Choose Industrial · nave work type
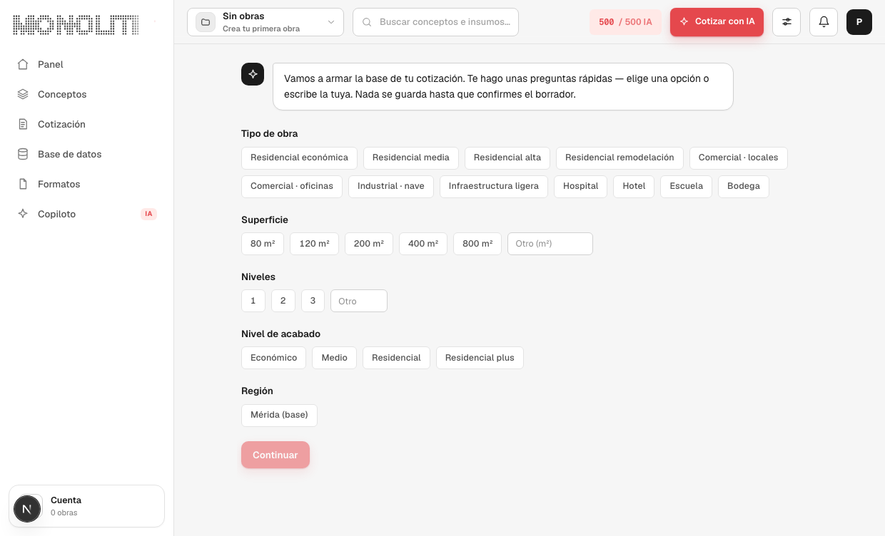 391,186
